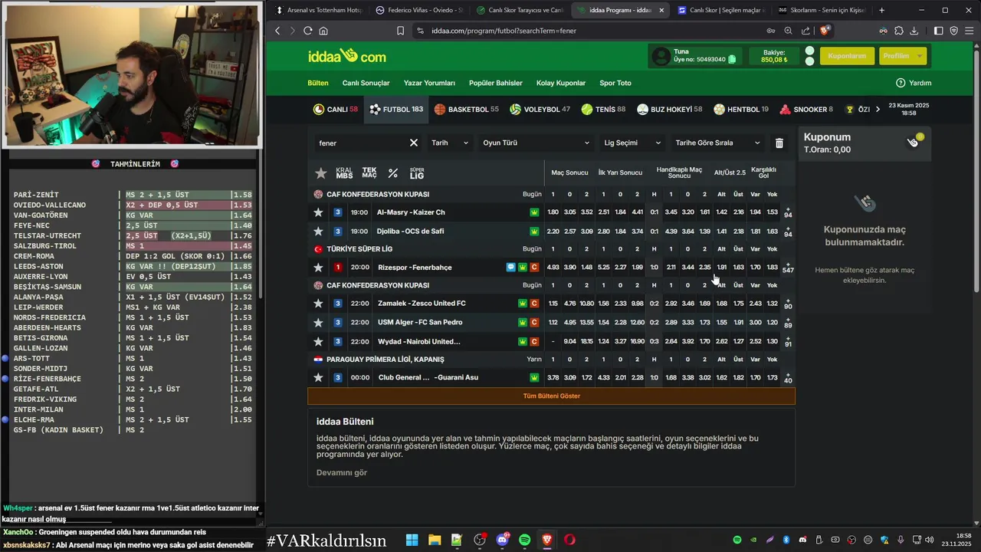Open the Kolay Kuponlar link
This screenshot has width=981, height=552.
click(x=561, y=83)
